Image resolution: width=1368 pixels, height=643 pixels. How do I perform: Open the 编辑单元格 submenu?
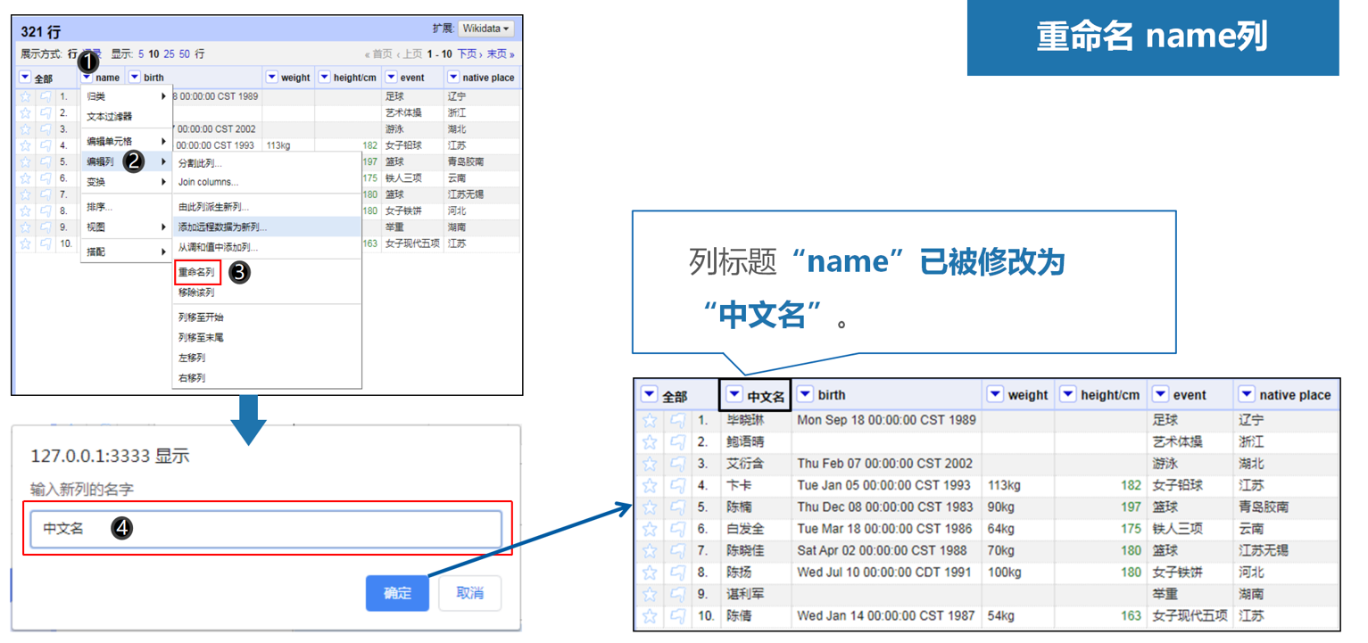tap(127, 141)
